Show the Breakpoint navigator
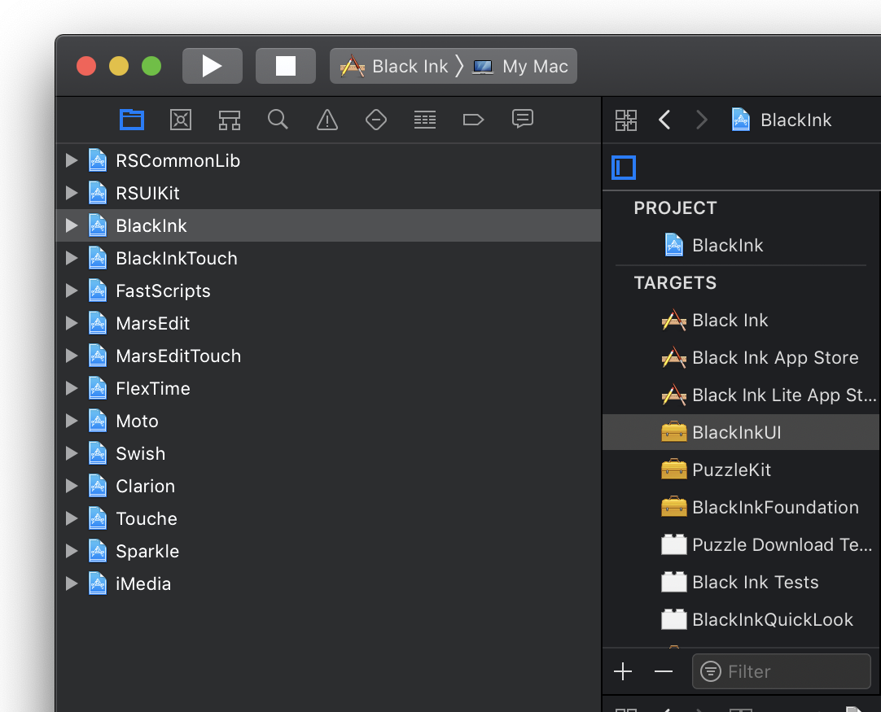This screenshot has height=712, width=881. pos(473,120)
